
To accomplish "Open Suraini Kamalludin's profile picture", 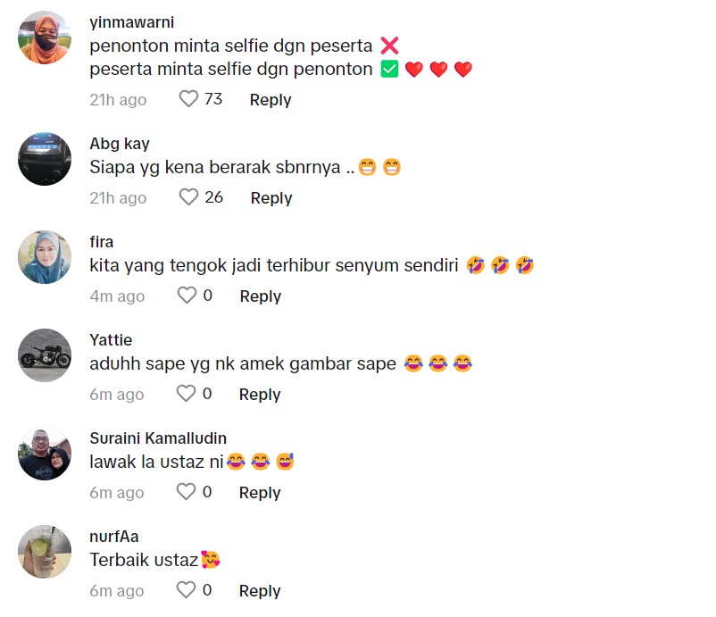I will 45,454.
